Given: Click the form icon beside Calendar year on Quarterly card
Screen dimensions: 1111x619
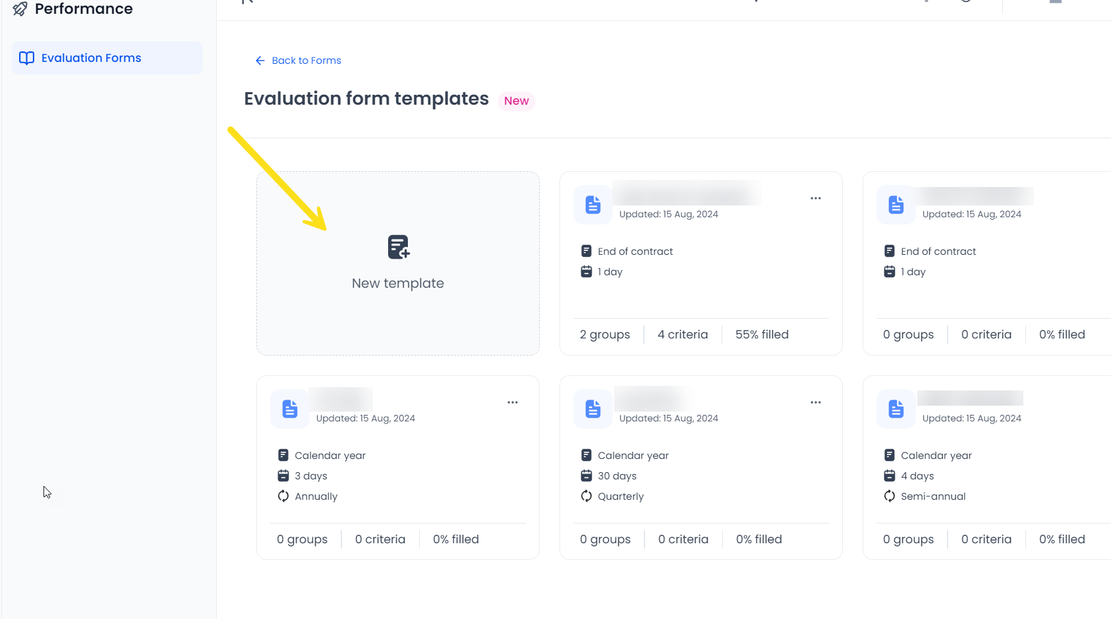Looking at the screenshot, I should pos(586,454).
